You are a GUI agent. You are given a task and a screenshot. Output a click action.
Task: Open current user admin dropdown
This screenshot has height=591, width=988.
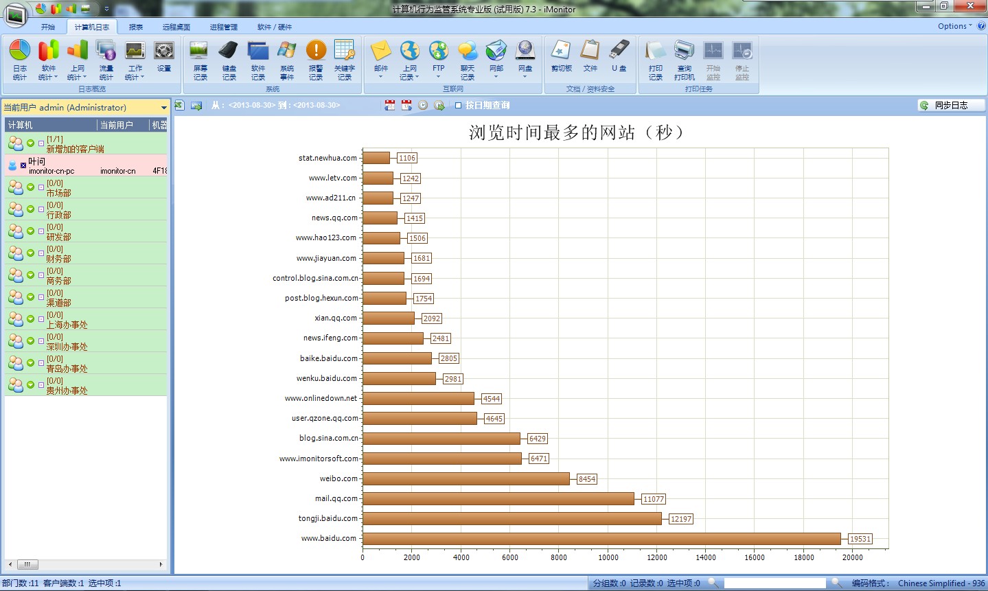tap(163, 108)
